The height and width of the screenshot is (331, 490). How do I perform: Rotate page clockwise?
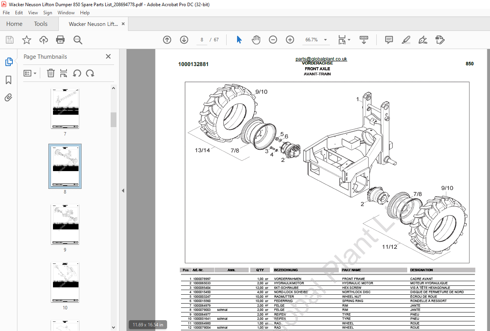pos(90,73)
